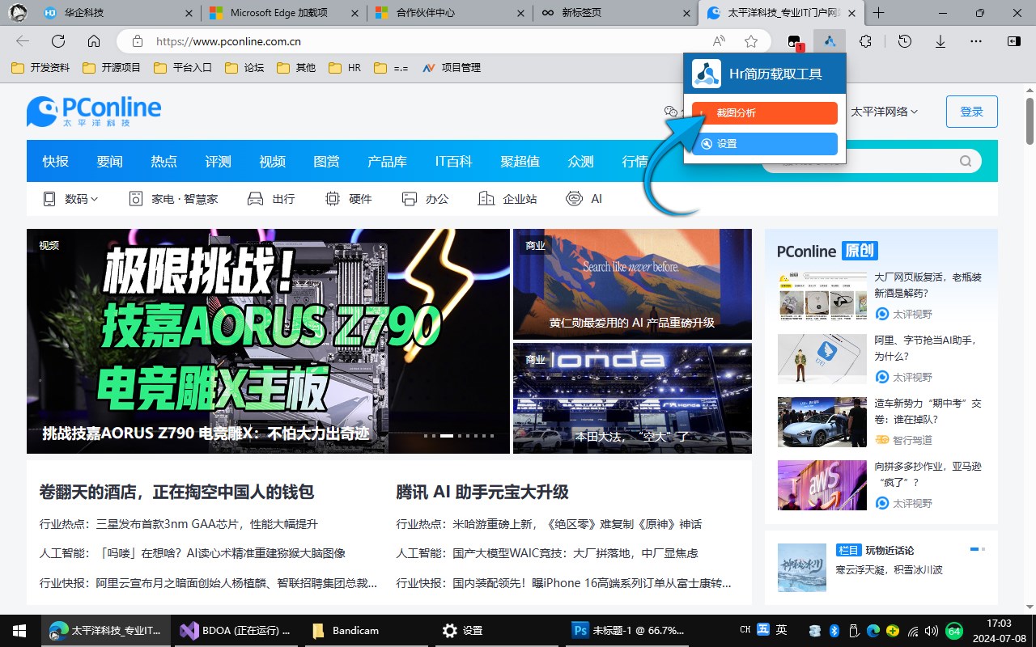Click the PConline logo
Screen dimensions: 1036x647
pos(94,111)
